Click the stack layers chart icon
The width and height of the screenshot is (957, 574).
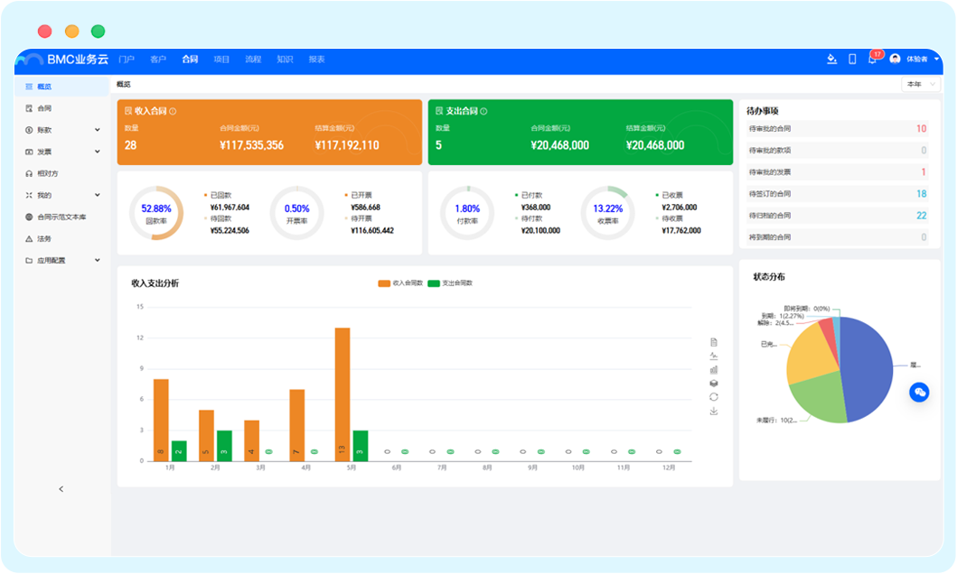pyautogui.click(x=714, y=383)
